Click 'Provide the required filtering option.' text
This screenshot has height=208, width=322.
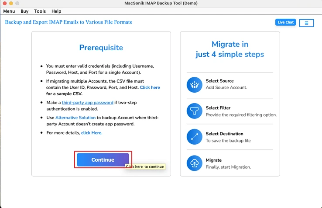pos(241,115)
